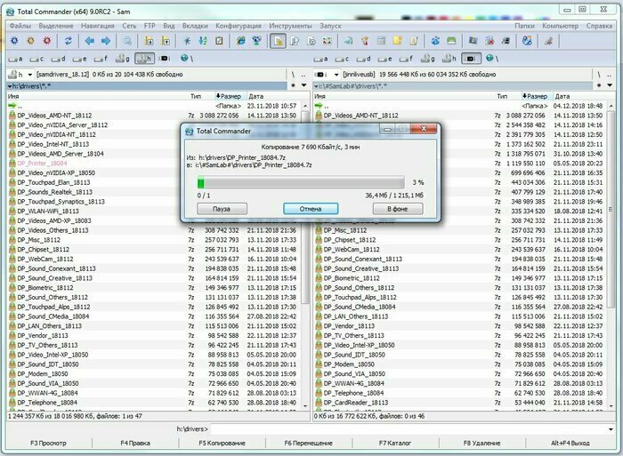623x456 pixels.
Task: Go to root in left panel backslash button
Action: [x=293, y=74]
